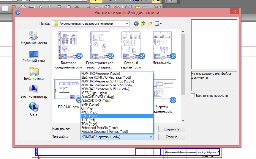Choose TGA (*.tga) format

click(x=117, y=124)
